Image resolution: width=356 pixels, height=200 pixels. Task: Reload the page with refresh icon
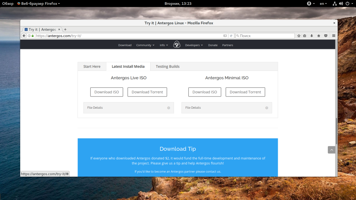(x=231, y=36)
